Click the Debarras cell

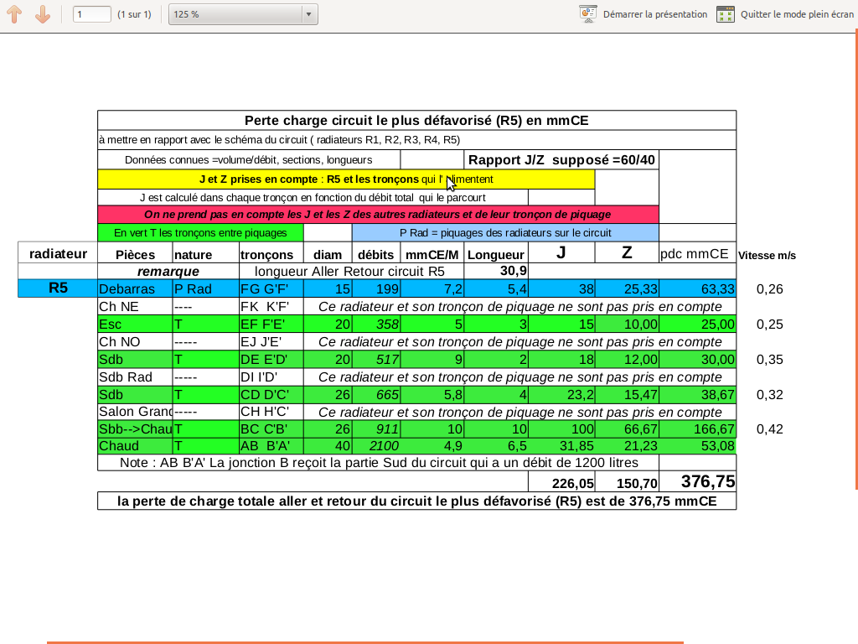click(135, 288)
